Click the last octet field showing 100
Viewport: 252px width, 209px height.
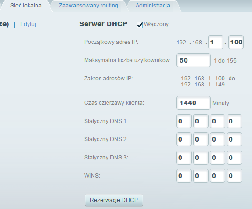[x=236, y=42]
